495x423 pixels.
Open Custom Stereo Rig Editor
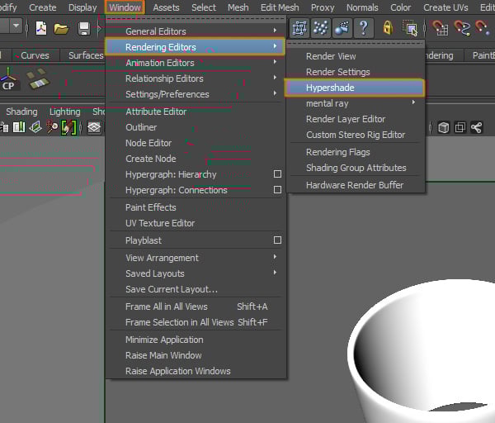point(356,135)
